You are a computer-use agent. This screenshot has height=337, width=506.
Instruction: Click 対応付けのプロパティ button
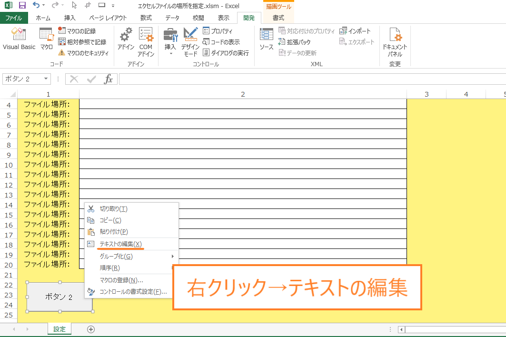pyautogui.click(x=307, y=31)
